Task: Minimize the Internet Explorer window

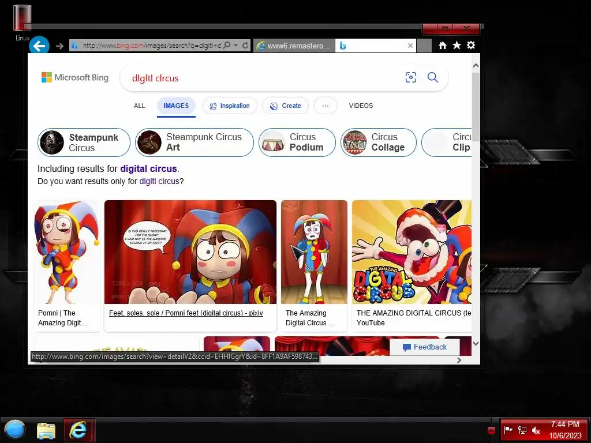Action: click(x=429, y=29)
